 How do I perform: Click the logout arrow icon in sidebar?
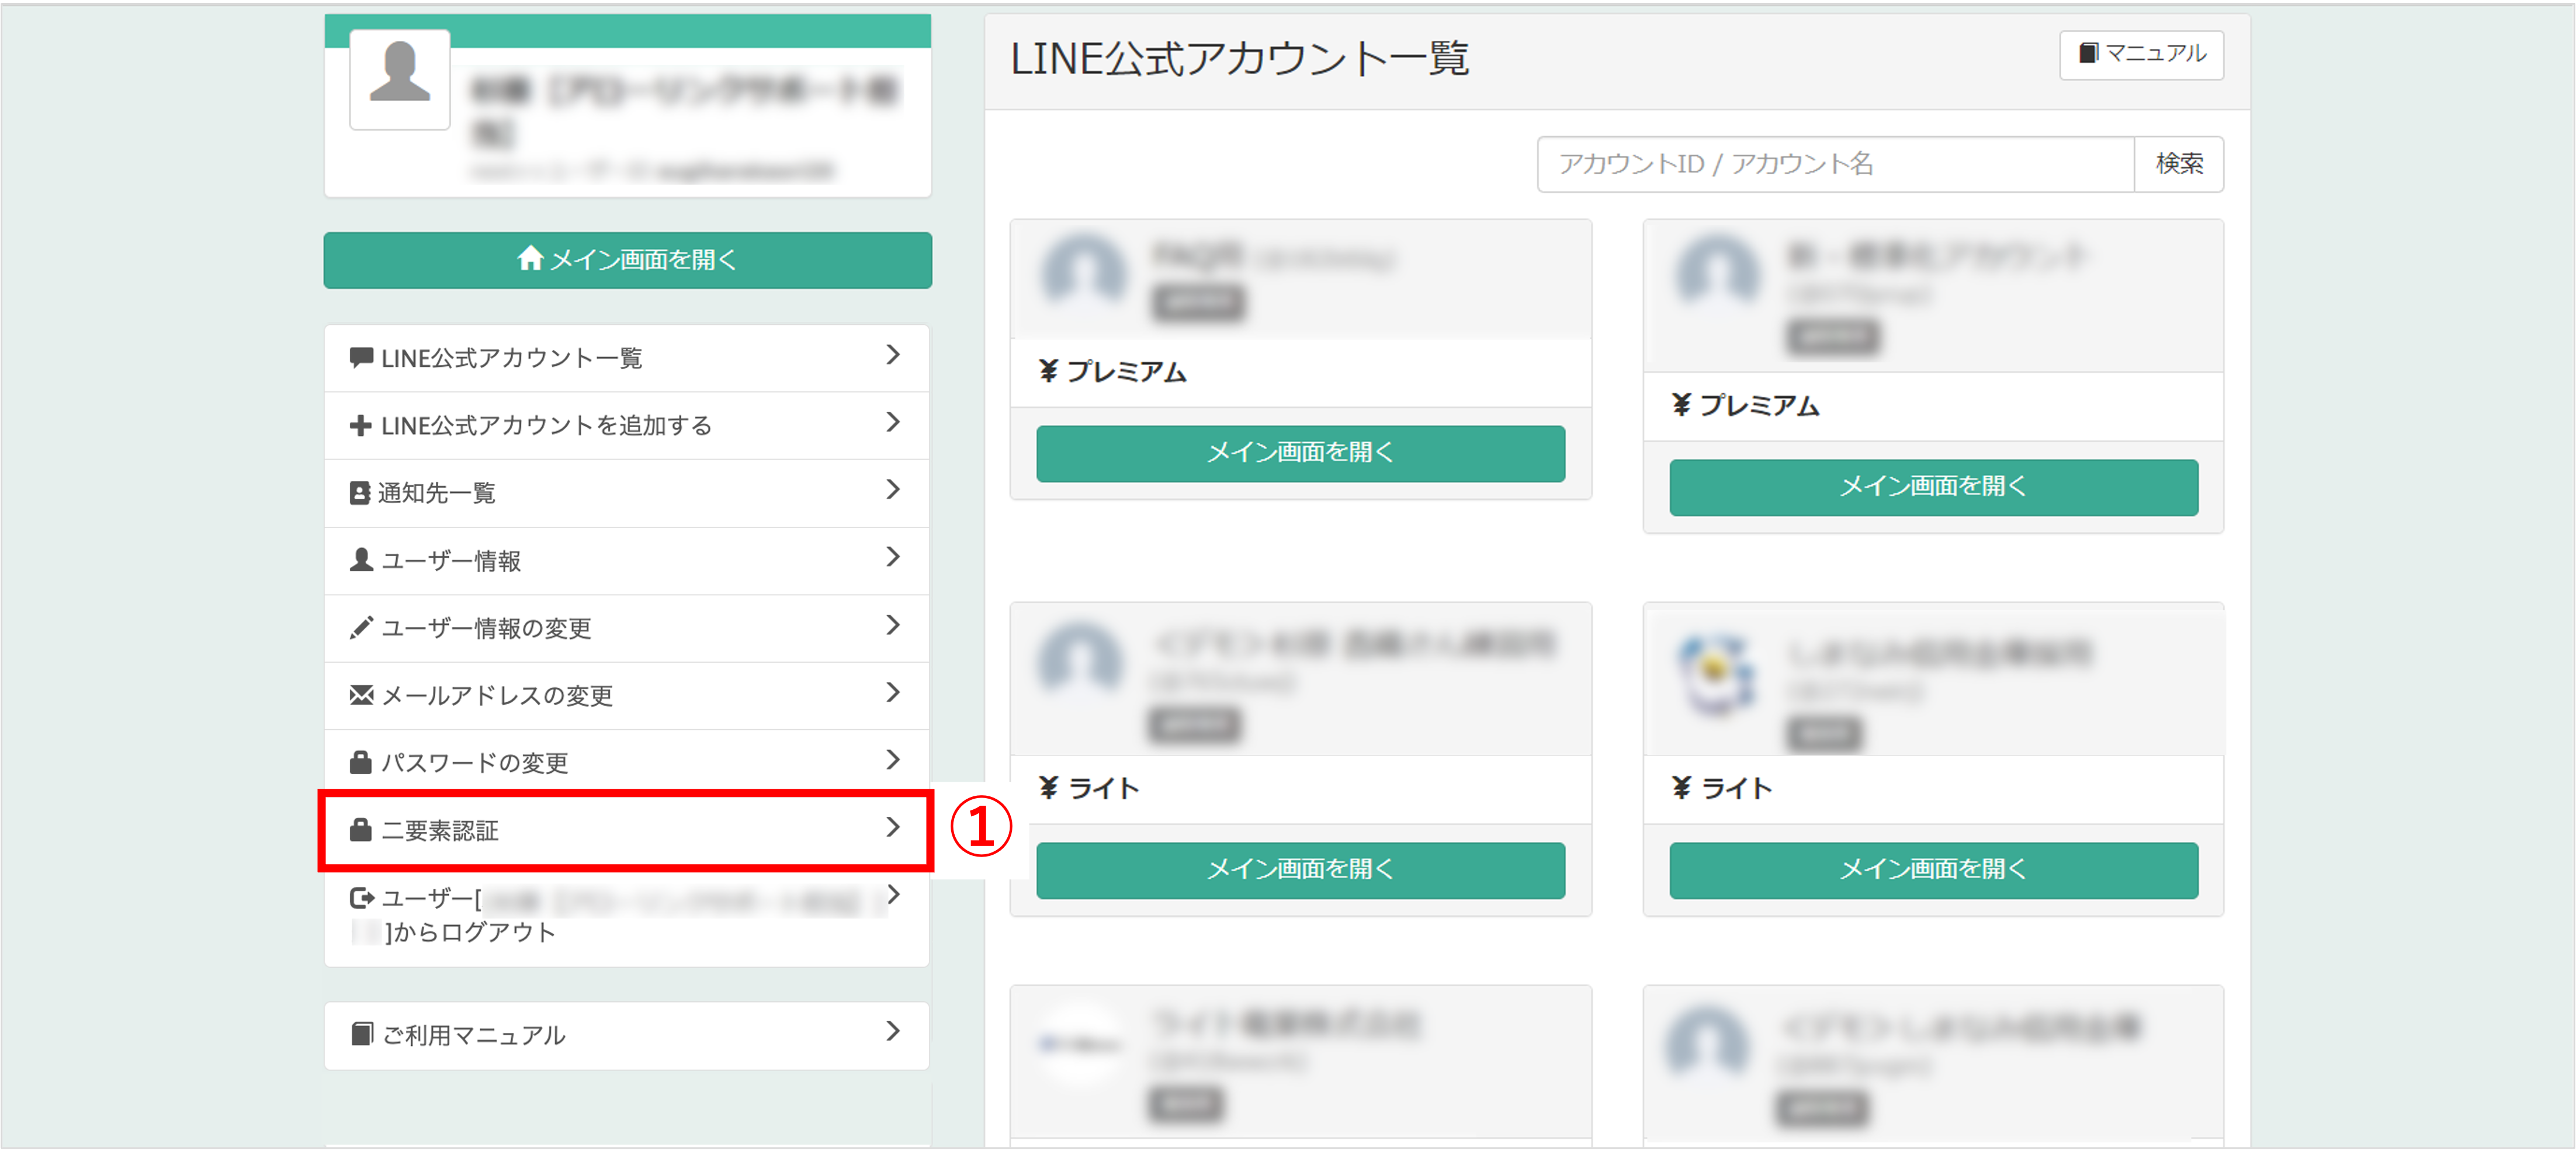coord(361,898)
